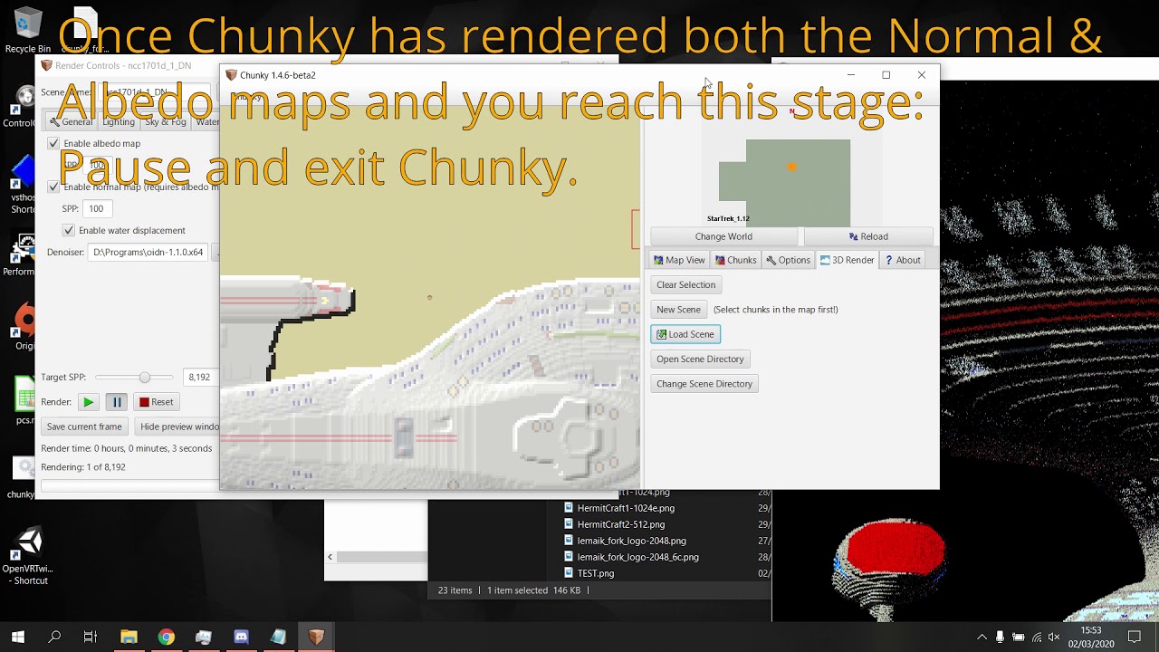Screen dimensions: 1159x652
Task: Start rendering with the green play button
Action: (88, 402)
